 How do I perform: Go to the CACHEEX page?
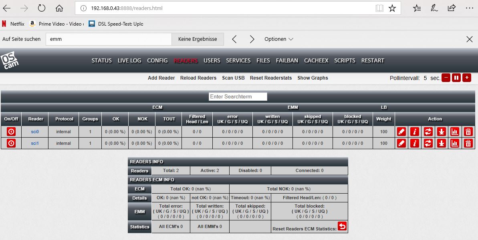pos(316,61)
